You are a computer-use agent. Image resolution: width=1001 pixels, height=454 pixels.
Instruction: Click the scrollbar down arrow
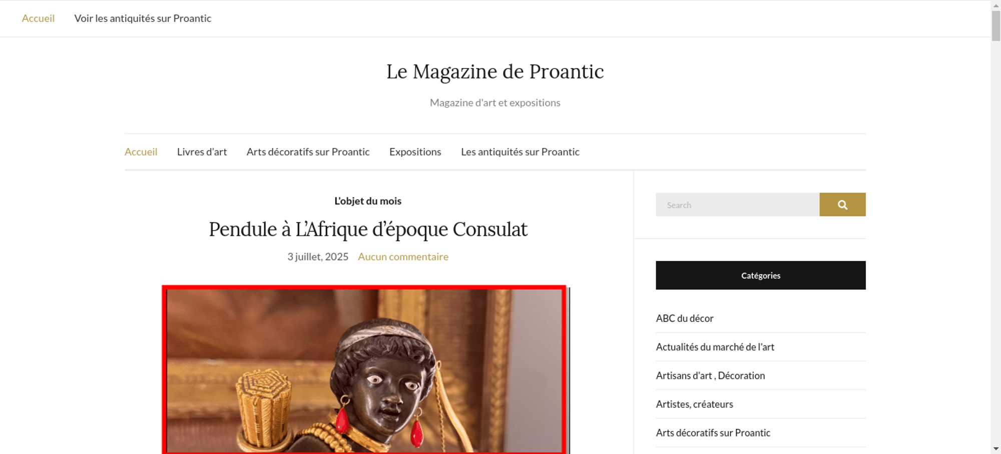coord(996,448)
